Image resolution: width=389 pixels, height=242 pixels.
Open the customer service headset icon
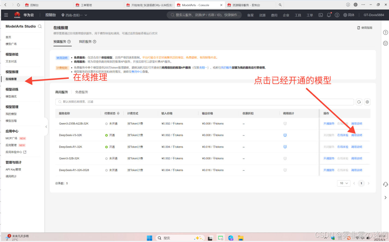tap(385, 184)
